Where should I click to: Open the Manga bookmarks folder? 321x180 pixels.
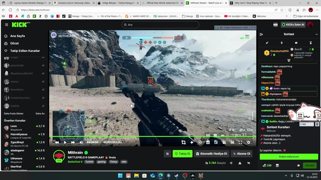(187, 16)
